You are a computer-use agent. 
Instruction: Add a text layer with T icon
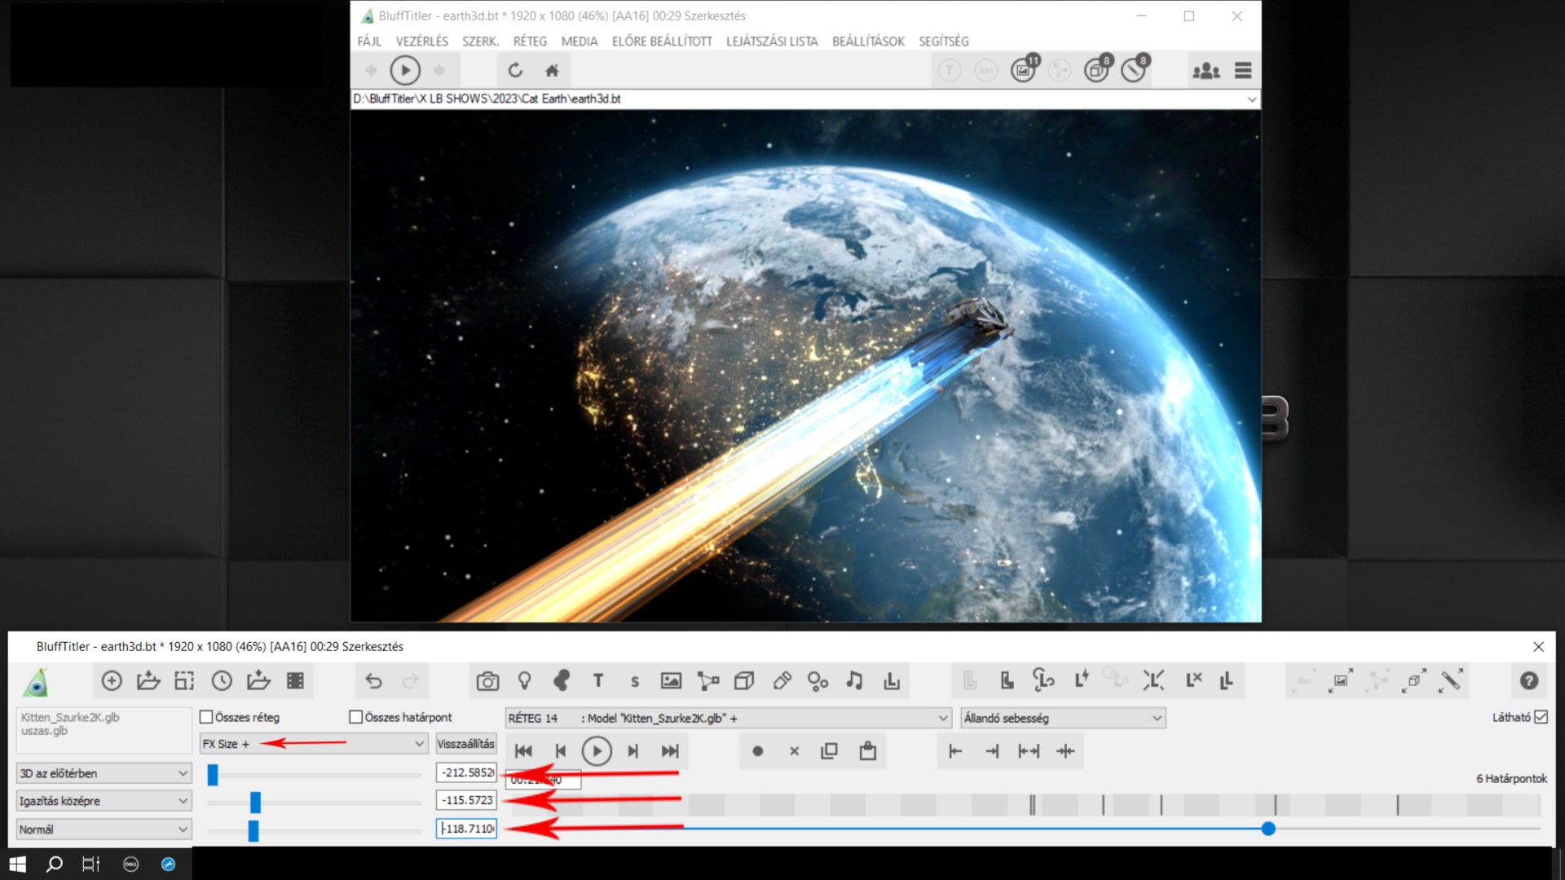pos(598,681)
